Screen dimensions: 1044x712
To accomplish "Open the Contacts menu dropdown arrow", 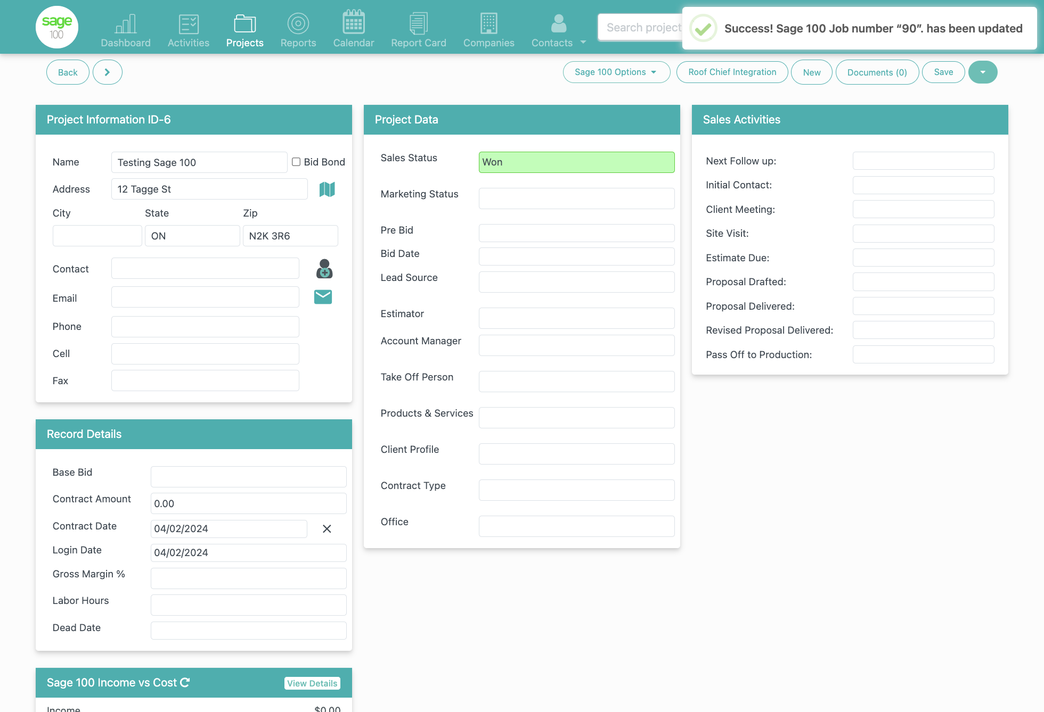I will (583, 42).
